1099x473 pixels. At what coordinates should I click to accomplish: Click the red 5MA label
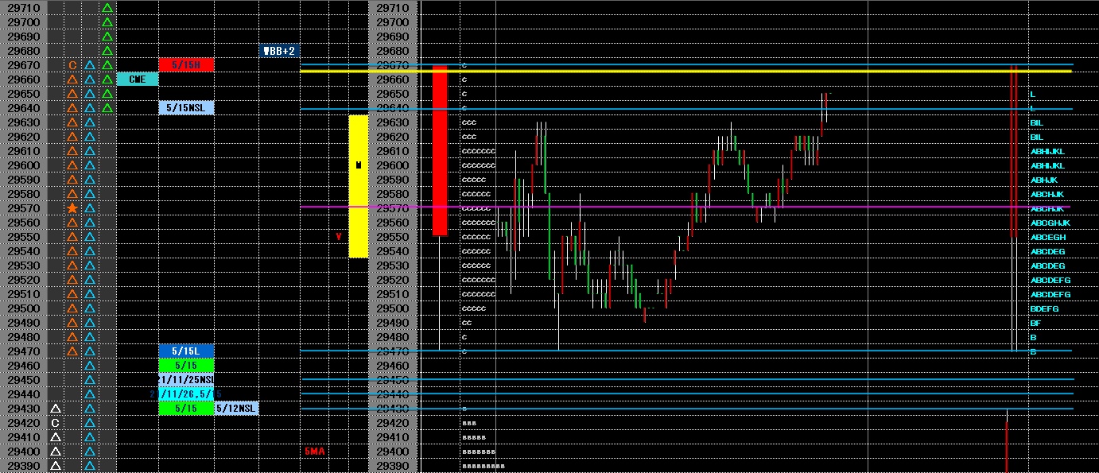pyautogui.click(x=314, y=452)
